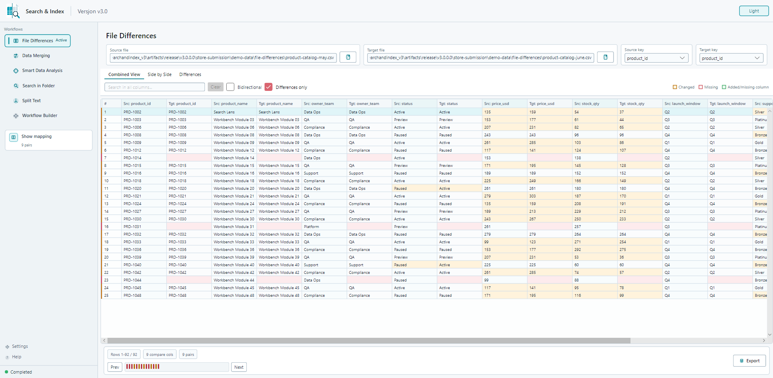
Task: Switch to the Side by Side tab
Action: click(159, 74)
